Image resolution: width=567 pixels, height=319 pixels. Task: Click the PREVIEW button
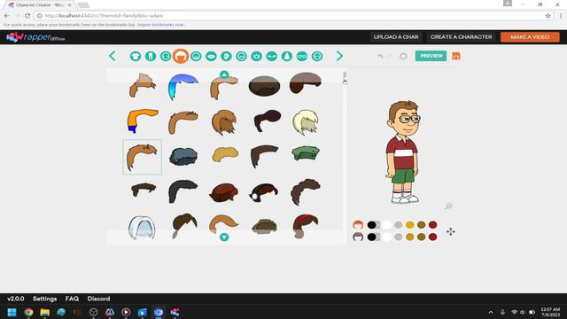pyautogui.click(x=431, y=56)
